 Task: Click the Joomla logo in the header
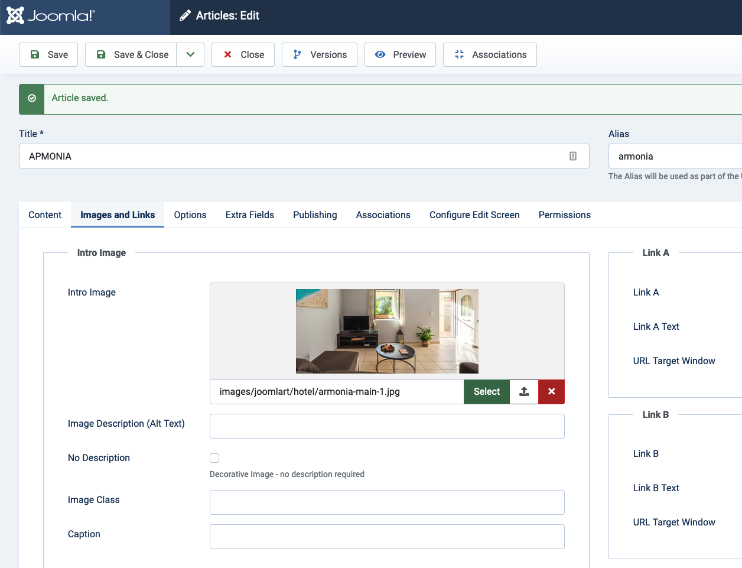[x=51, y=16]
